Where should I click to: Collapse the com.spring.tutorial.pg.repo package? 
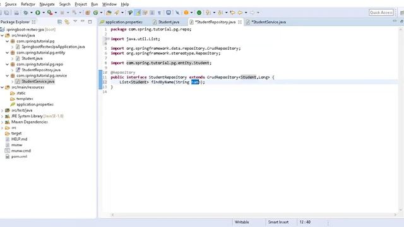[x=8, y=64]
